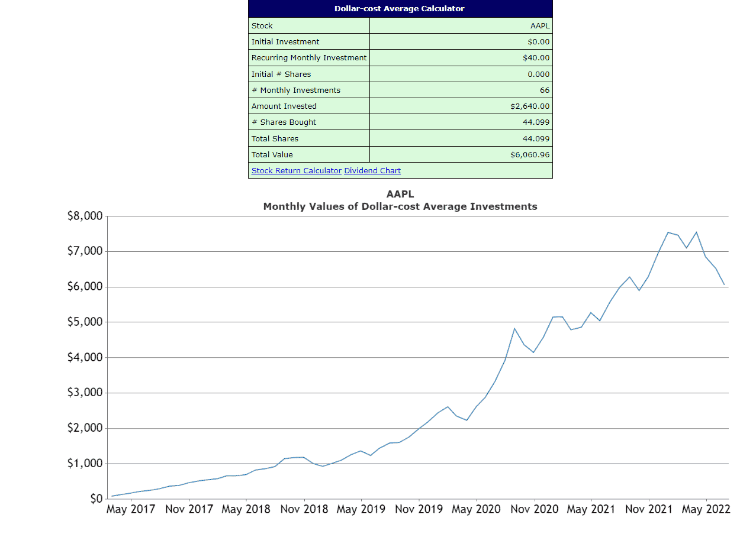
Task: Select the Nov 2020 x-axis label
Action: [x=534, y=510]
